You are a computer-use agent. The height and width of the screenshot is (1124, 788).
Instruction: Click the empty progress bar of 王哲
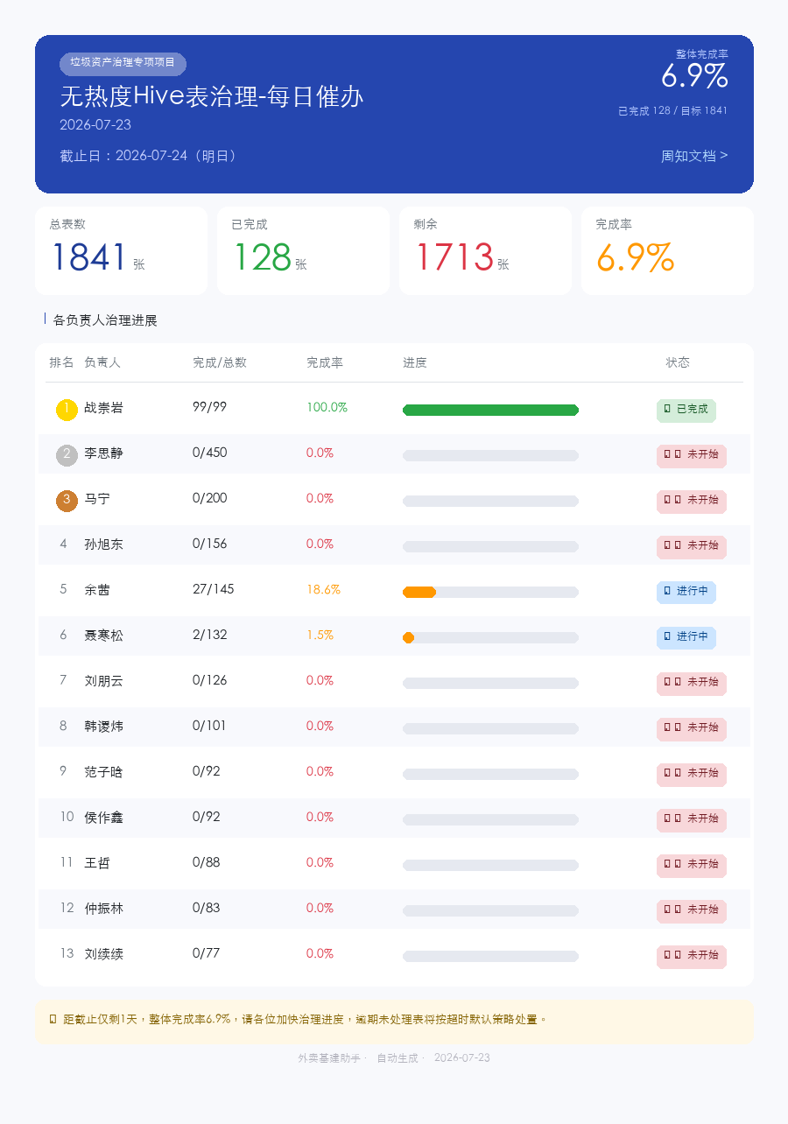(x=490, y=866)
